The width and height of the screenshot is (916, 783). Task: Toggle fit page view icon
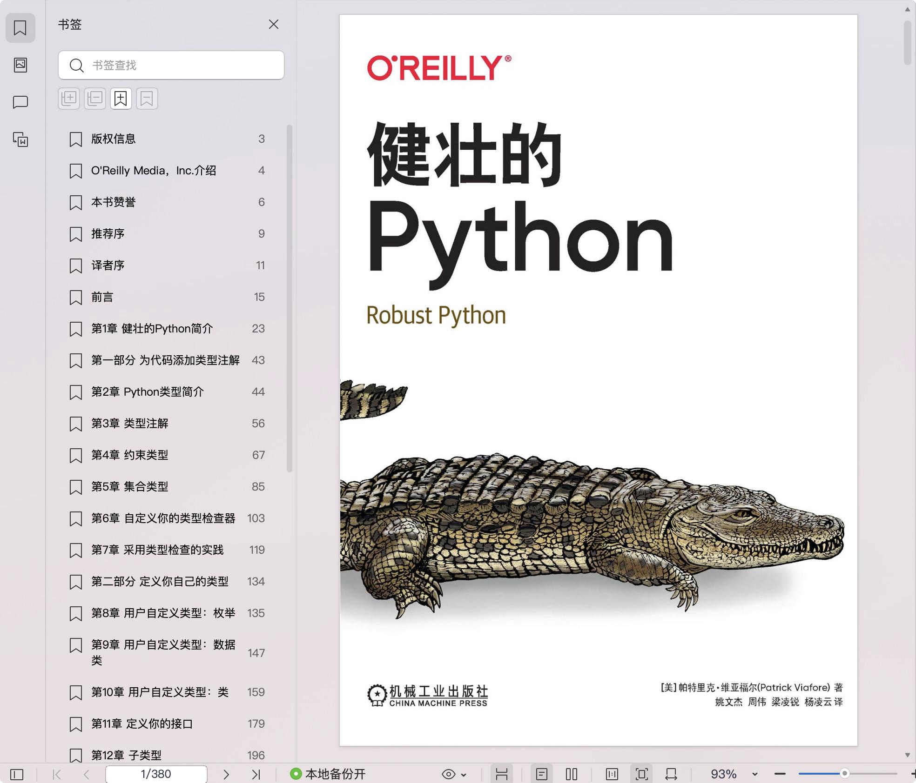point(642,774)
